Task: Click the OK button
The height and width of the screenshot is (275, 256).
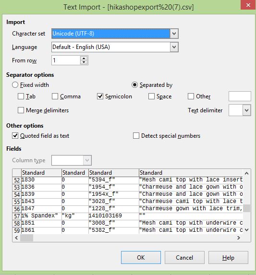Action: click(141, 257)
